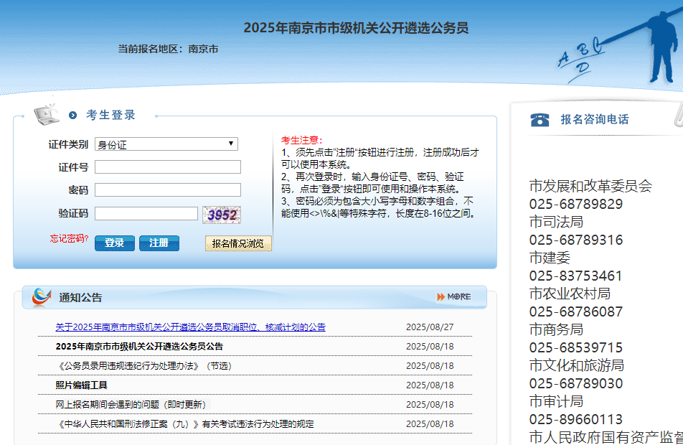683x445 pixels.
Task: Click the telephone icon next to 报名咨询电话
Action: pyautogui.click(x=540, y=120)
